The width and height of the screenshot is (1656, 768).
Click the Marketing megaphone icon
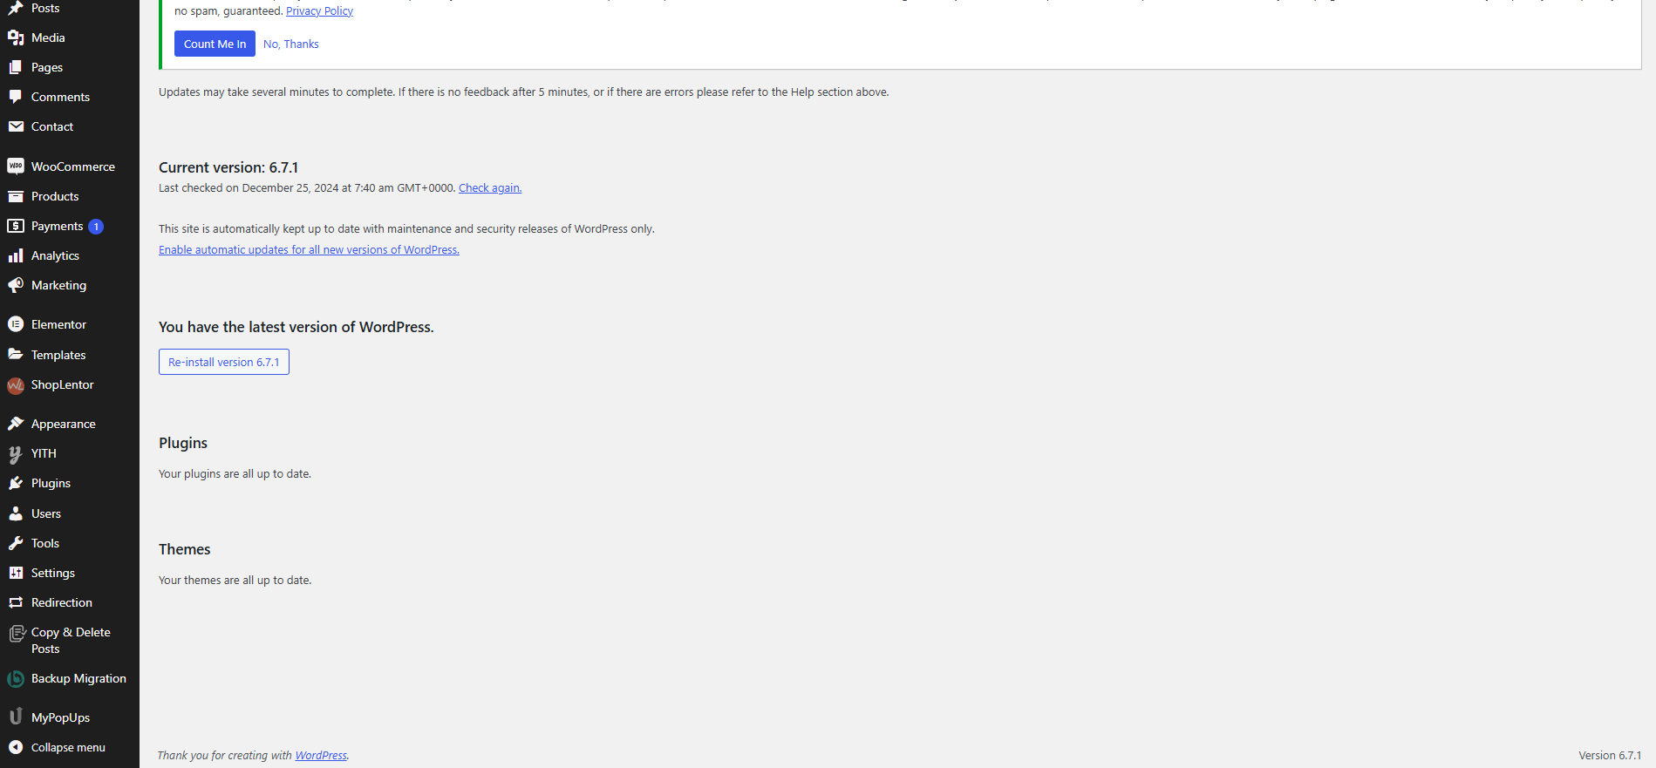coord(16,285)
